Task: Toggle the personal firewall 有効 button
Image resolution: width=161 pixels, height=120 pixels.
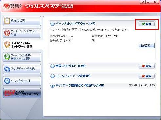Action: (147, 24)
